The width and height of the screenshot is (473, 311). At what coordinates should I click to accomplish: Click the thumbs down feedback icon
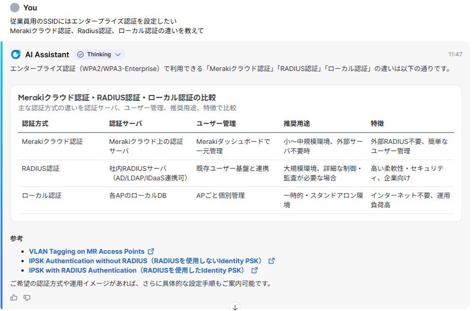point(27,298)
